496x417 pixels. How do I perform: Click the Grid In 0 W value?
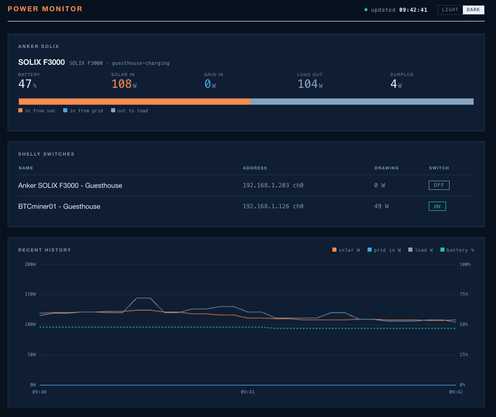pos(210,84)
